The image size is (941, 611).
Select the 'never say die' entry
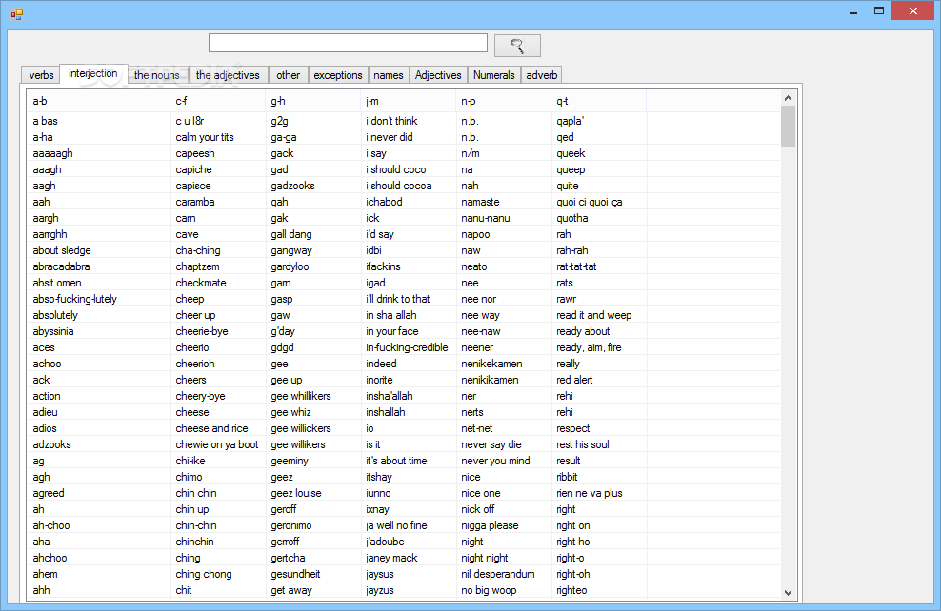click(491, 444)
